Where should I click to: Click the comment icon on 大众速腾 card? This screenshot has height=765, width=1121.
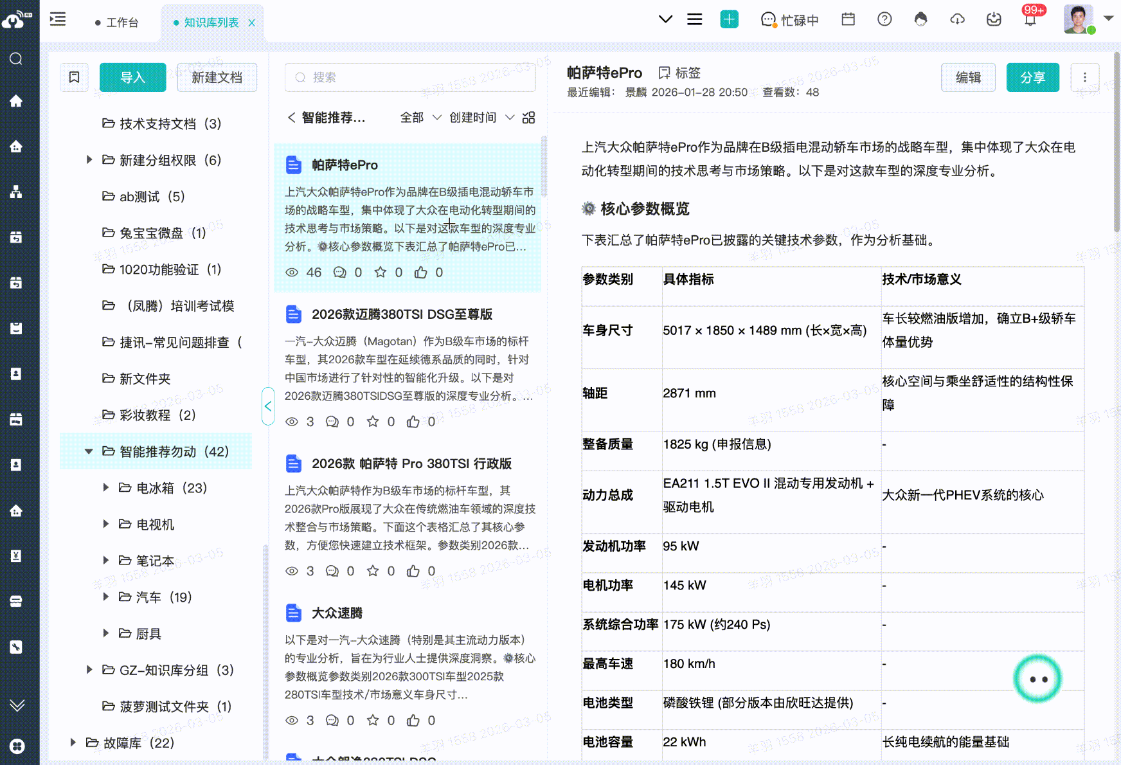pos(332,720)
